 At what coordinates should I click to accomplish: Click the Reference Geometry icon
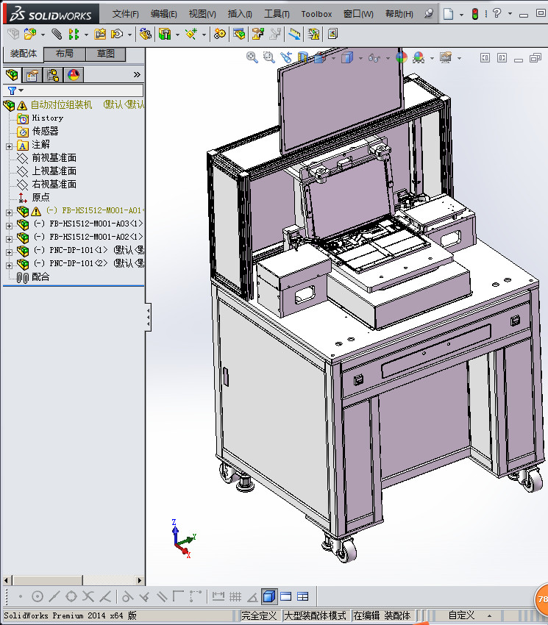[191, 34]
